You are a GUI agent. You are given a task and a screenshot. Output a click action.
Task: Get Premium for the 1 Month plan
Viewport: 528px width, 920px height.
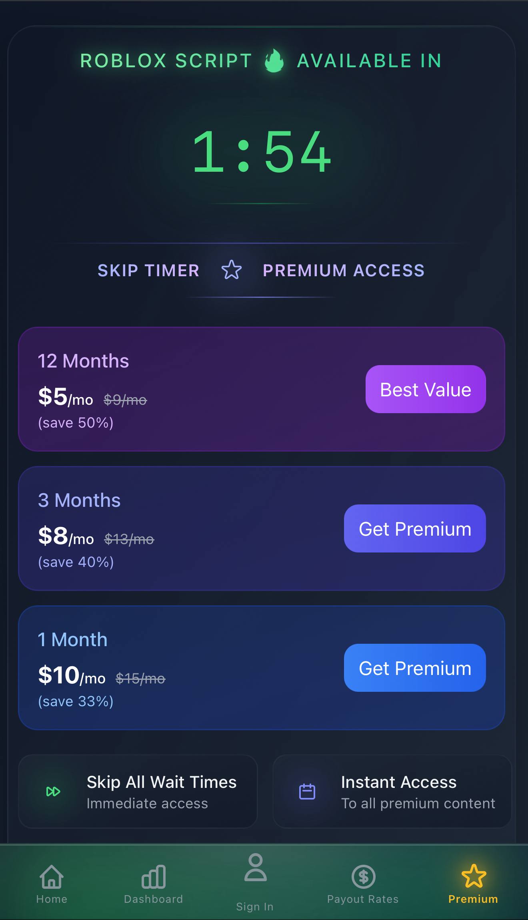415,668
